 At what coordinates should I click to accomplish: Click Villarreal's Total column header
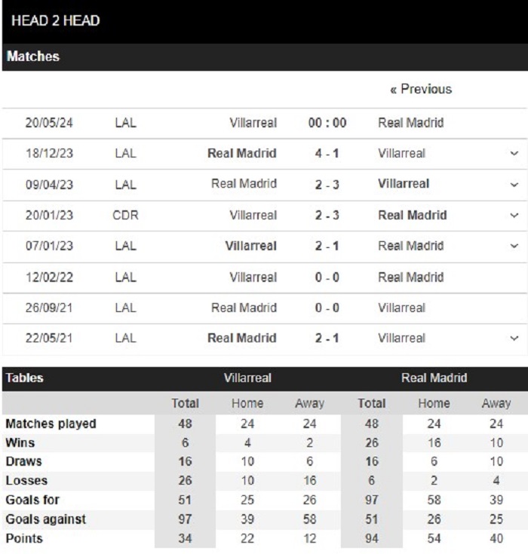[x=185, y=403]
